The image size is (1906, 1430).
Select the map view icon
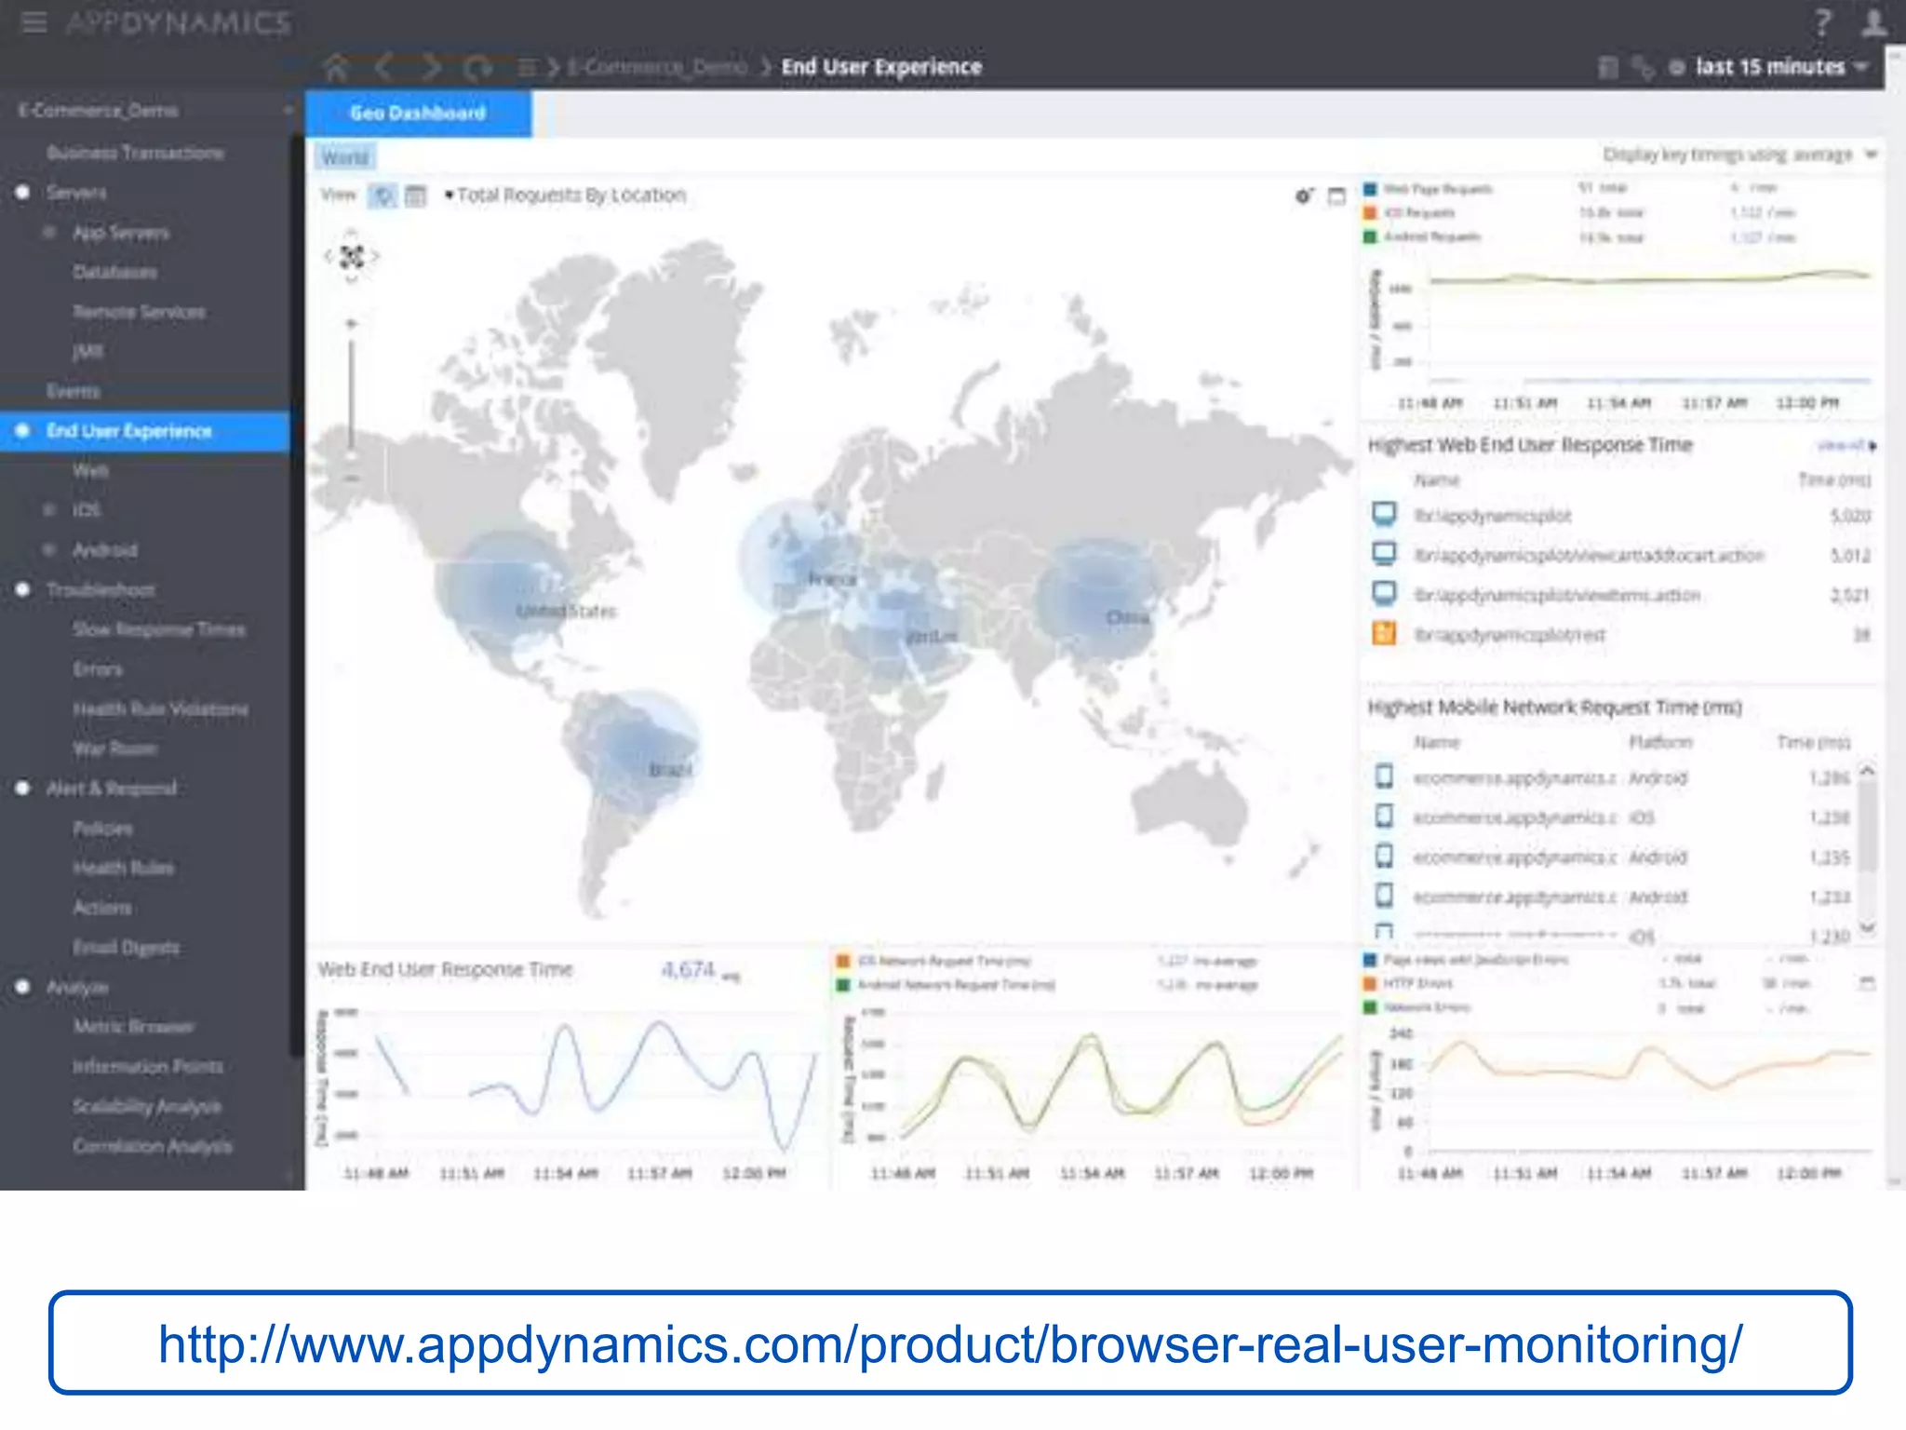pos(382,196)
